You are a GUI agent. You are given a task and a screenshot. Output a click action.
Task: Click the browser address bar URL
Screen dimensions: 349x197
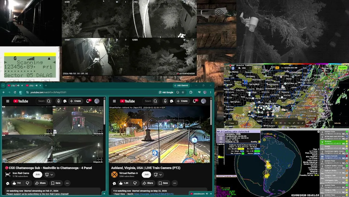(x=48, y=92)
